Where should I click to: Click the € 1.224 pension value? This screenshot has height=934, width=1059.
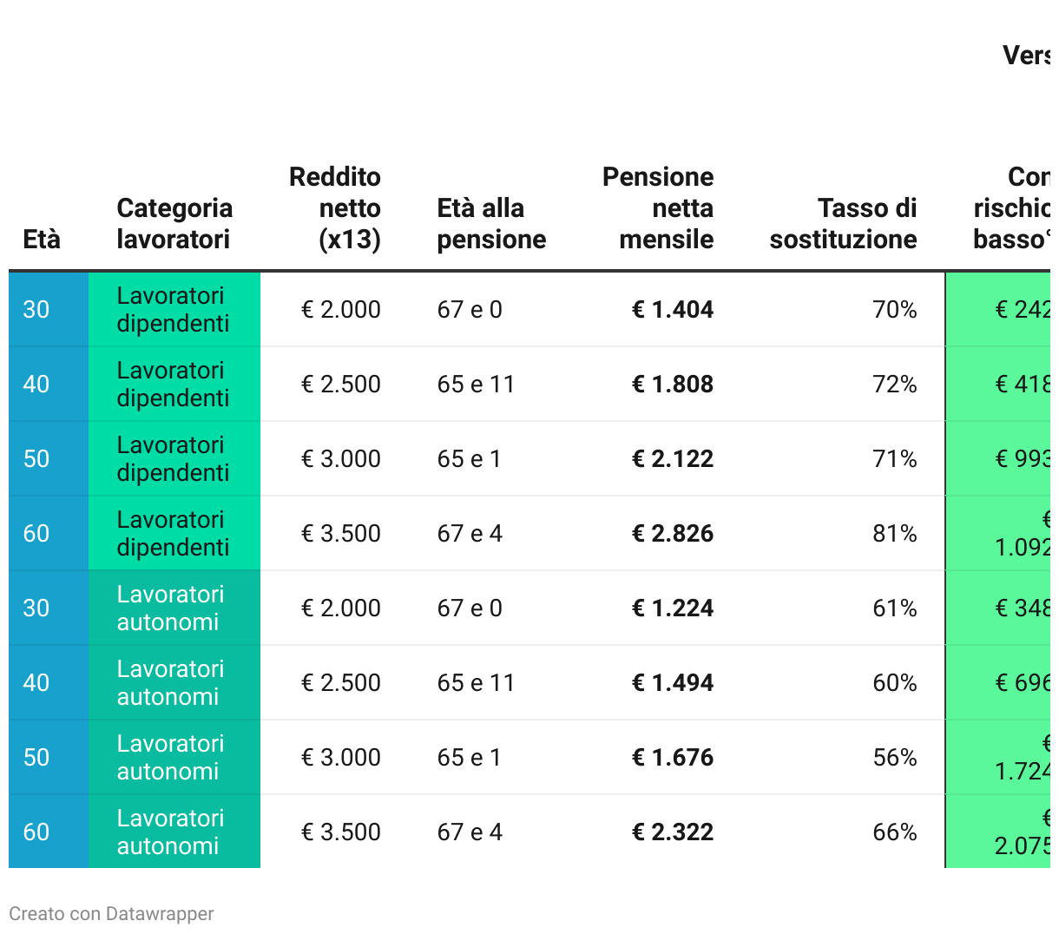click(673, 608)
